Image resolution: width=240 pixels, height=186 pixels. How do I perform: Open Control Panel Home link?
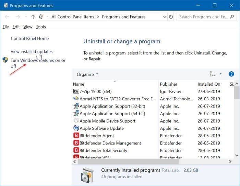(x=30, y=38)
